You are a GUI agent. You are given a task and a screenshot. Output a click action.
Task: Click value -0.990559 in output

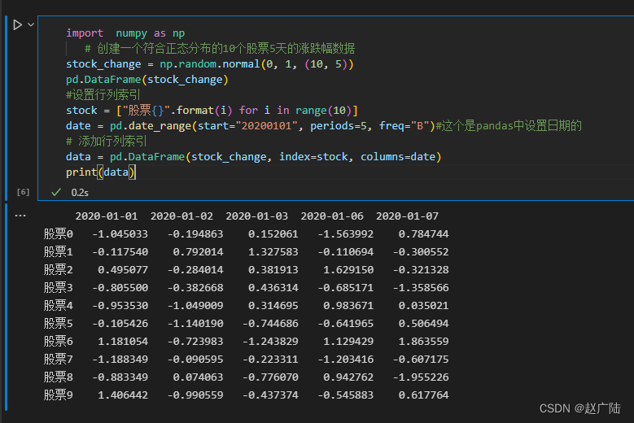tap(195, 395)
